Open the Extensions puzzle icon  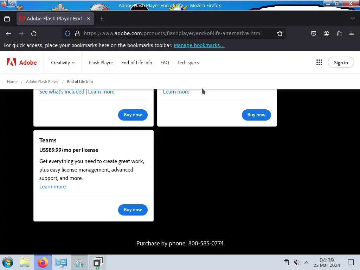339,33
